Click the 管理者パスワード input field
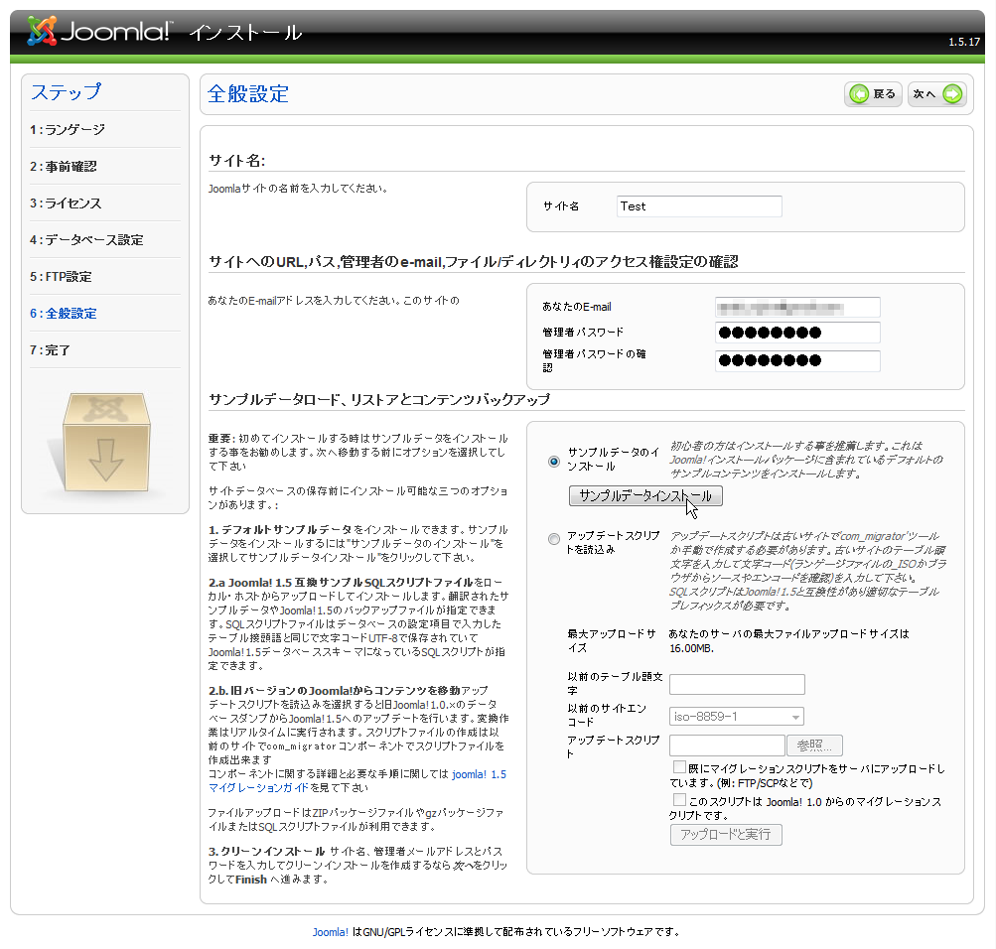The image size is (996, 949). pos(797,333)
